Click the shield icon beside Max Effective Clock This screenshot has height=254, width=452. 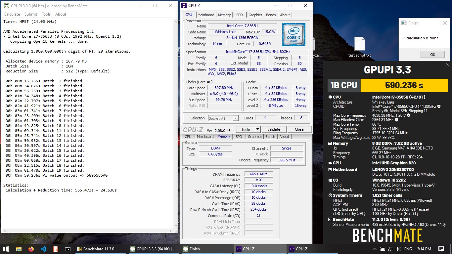[396, 120]
